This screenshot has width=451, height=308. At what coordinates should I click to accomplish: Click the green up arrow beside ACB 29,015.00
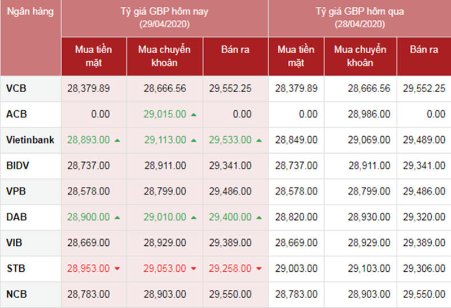(x=194, y=114)
